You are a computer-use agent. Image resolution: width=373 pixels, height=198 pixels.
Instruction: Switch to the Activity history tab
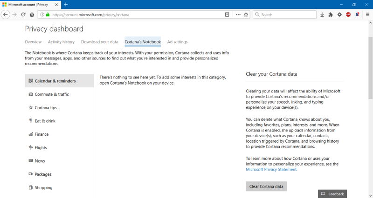(61, 42)
